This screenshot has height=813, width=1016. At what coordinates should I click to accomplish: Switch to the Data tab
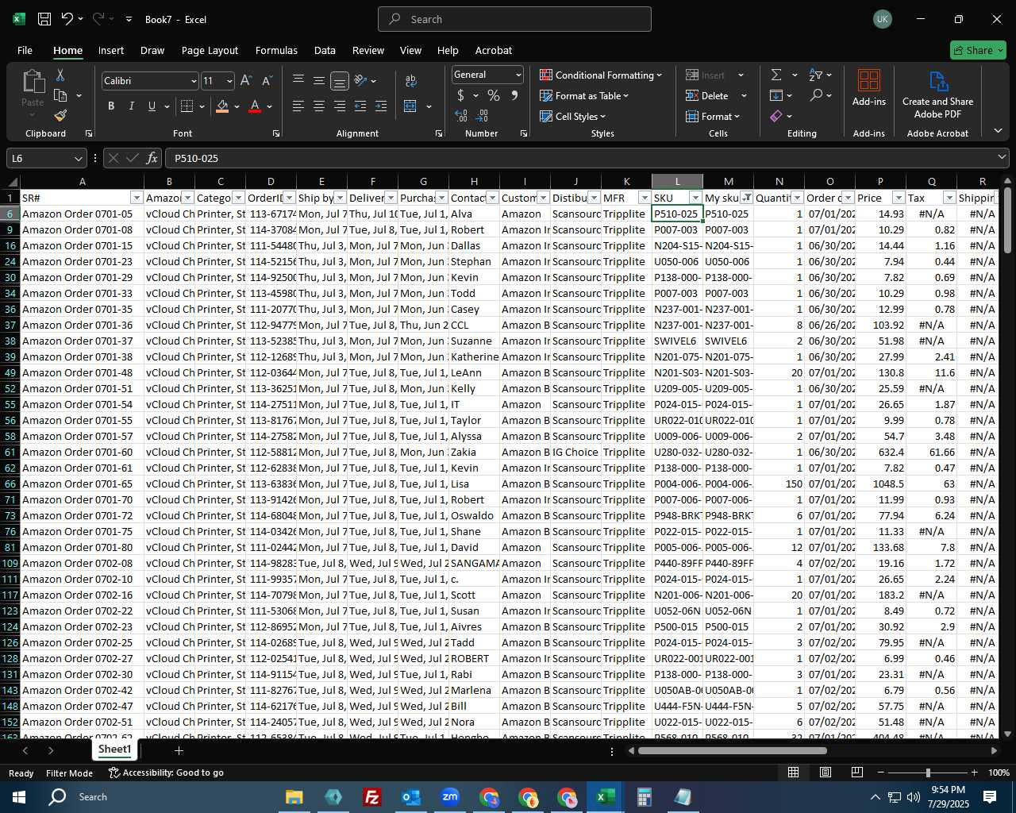(x=325, y=50)
